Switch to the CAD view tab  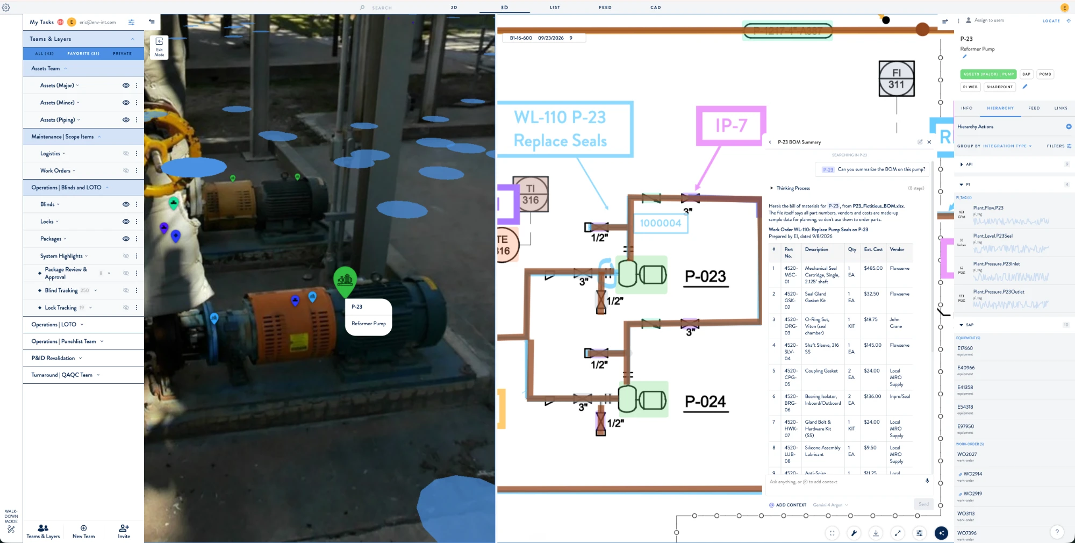656,8
